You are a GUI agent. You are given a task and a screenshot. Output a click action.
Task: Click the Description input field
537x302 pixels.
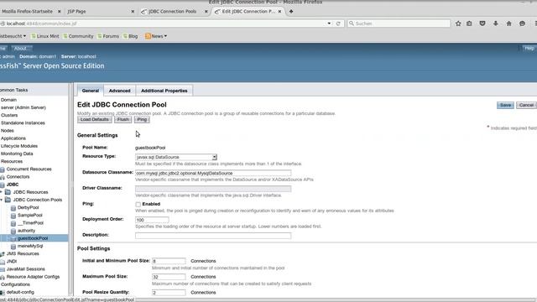[213, 236]
